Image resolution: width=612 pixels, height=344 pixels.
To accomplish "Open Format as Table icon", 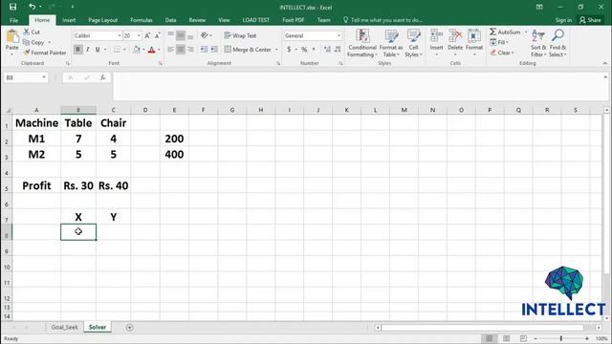I will pyautogui.click(x=391, y=36).
